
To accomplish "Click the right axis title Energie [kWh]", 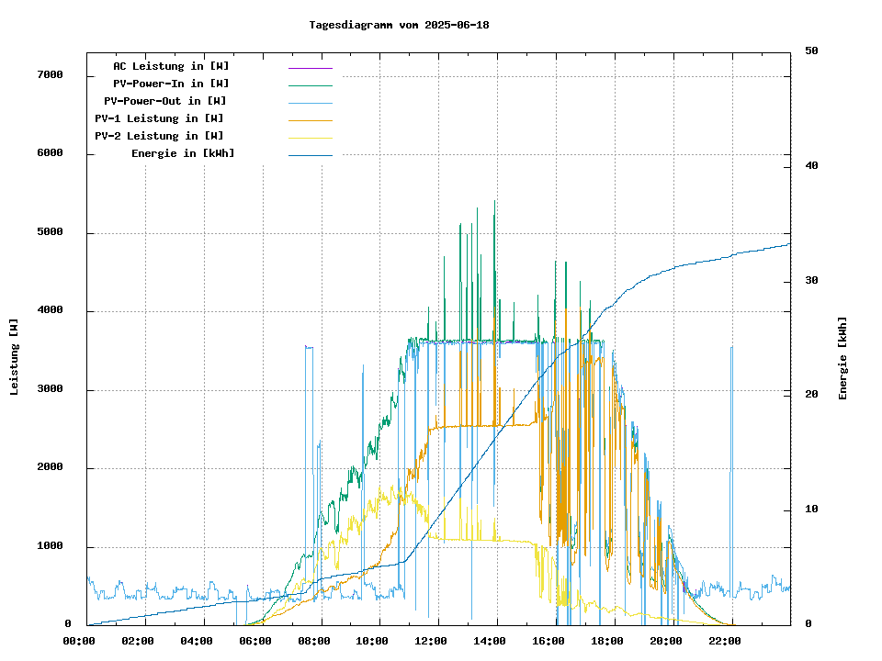I will pos(842,358).
